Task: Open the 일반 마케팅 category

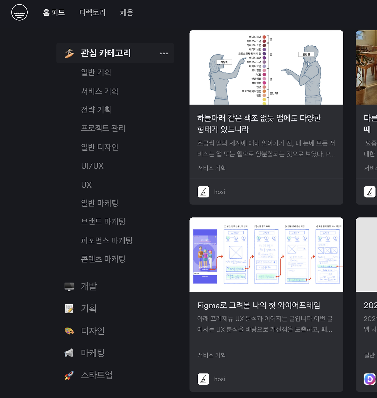Action: [100, 203]
